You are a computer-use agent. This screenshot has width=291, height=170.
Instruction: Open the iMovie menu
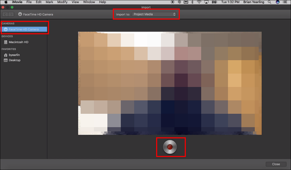(17, 2)
